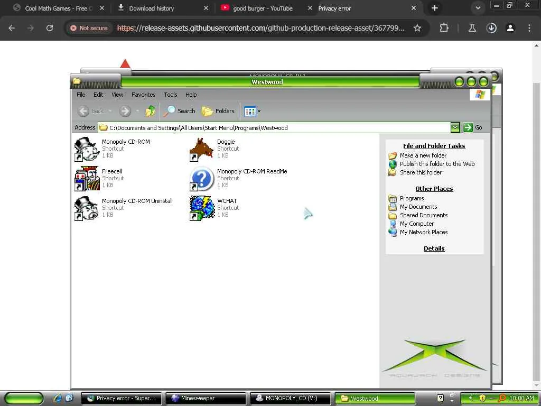Open the Monopoly CD-ROM ReadMe icon

coord(202,179)
